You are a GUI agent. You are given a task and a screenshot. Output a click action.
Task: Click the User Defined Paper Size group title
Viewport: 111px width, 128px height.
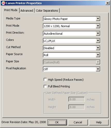click(67, 93)
